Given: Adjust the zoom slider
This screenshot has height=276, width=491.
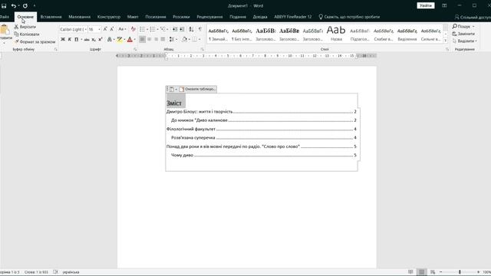Looking at the screenshot, I should click(460, 272).
